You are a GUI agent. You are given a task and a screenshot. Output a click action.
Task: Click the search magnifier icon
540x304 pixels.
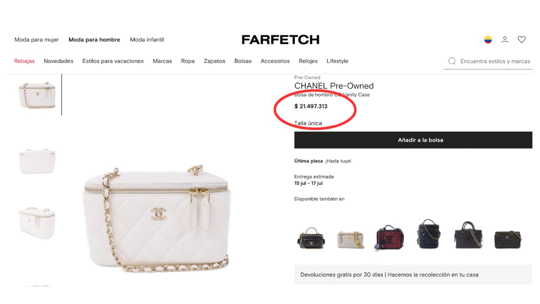pyautogui.click(x=452, y=61)
